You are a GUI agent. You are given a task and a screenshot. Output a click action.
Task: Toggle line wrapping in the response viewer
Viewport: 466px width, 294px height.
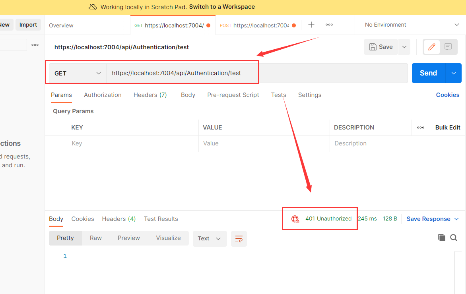click(x=239, y=238)
